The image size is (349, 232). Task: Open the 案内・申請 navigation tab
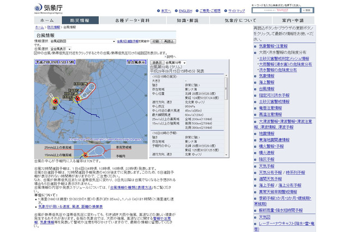point(293,20)
